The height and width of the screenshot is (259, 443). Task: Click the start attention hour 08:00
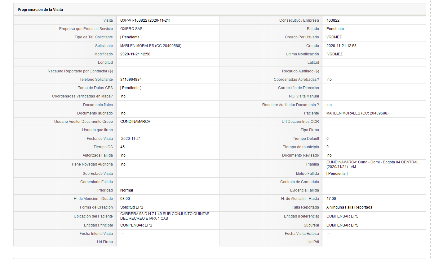(125, 199)
